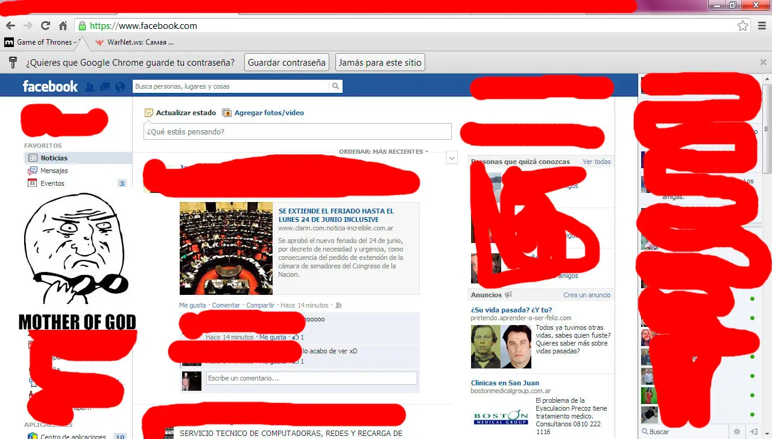
Task: Switch to the WarNet.ws tab
Action: (x=134, y=42)
